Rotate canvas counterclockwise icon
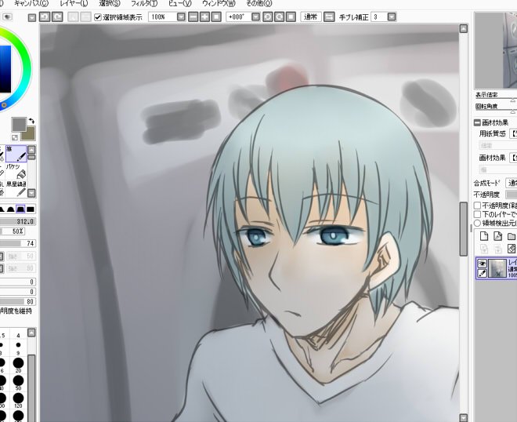517x422 pixels. coord(268,16)
